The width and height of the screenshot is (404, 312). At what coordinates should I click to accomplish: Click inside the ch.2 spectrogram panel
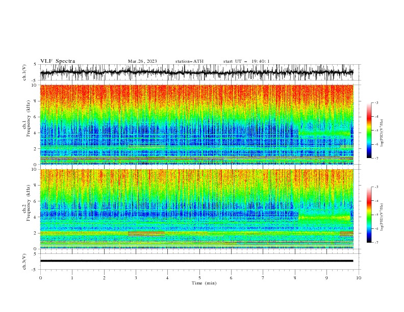pyautogui.click(x=196, y=209)
